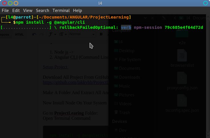
Task: Toggle bold formatting
Action: coord(101,34)
